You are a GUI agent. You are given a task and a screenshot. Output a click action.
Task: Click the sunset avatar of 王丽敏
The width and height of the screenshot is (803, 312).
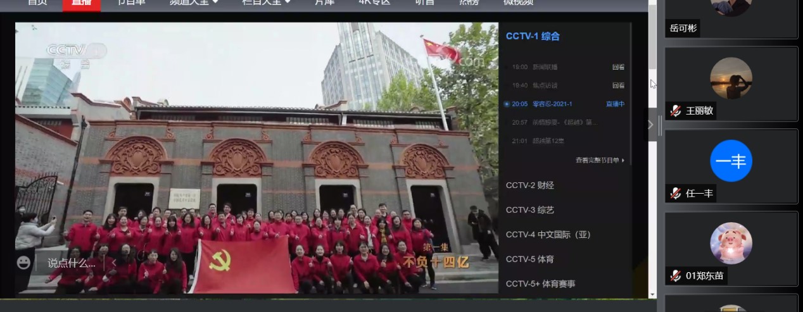[x=731, y=78]
